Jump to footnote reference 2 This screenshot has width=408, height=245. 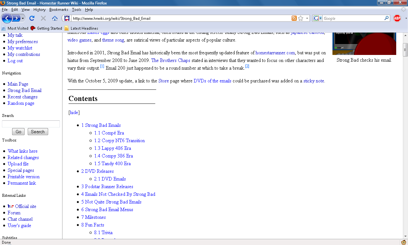(247, 66)
